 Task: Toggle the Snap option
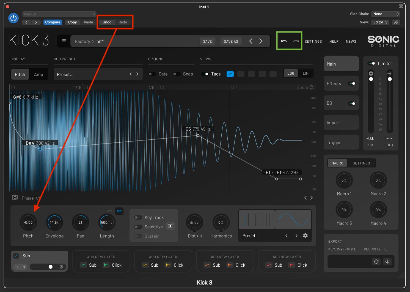coord(176,74)
